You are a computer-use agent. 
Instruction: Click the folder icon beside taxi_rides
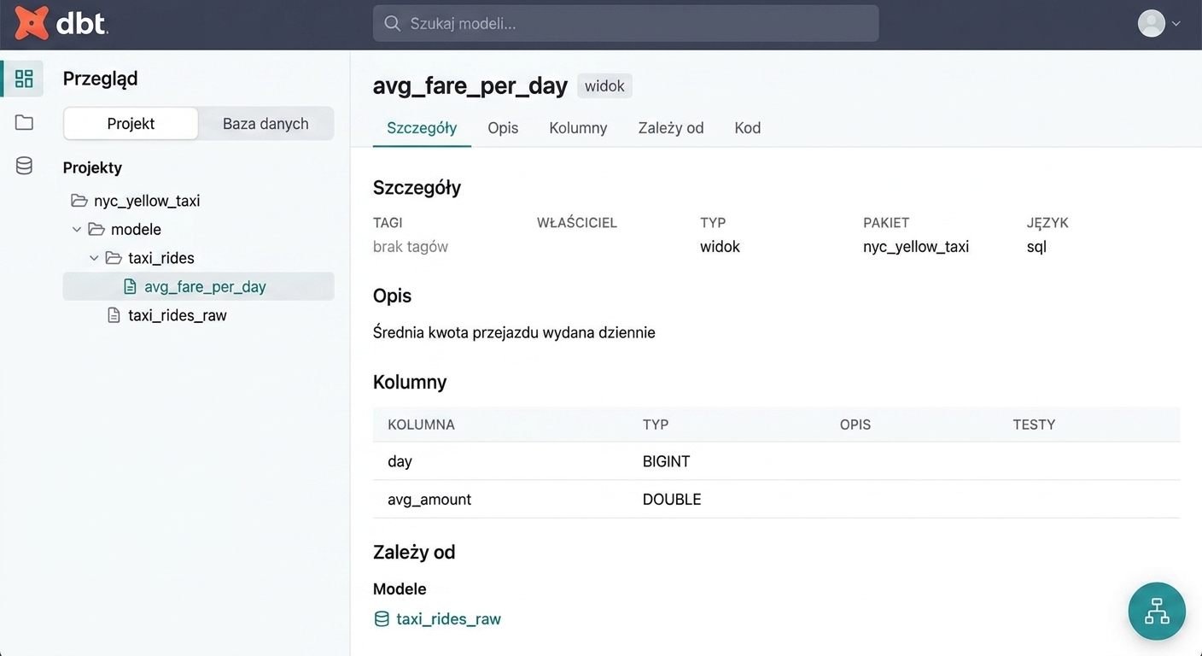point(114,258)
